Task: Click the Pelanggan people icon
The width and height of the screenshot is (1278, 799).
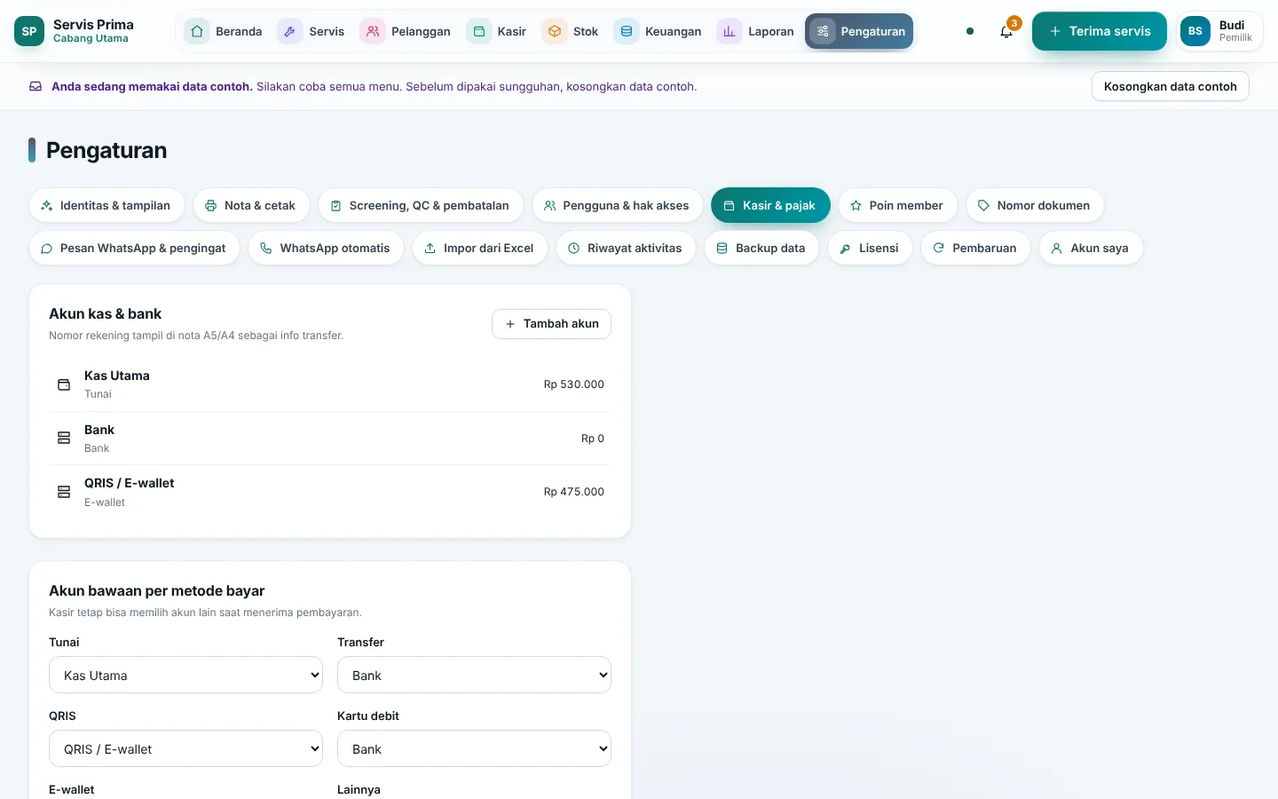Action: 373,31
